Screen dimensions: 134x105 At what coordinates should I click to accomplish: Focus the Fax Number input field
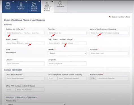tap(30, 90)
